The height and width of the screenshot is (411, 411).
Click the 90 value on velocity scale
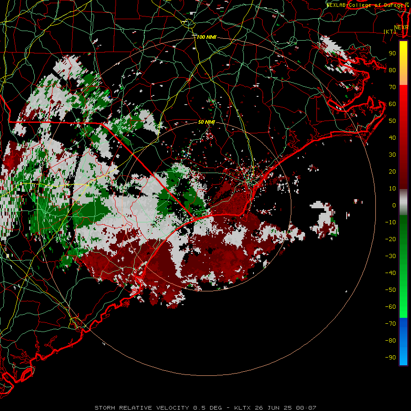pos(392,53)
